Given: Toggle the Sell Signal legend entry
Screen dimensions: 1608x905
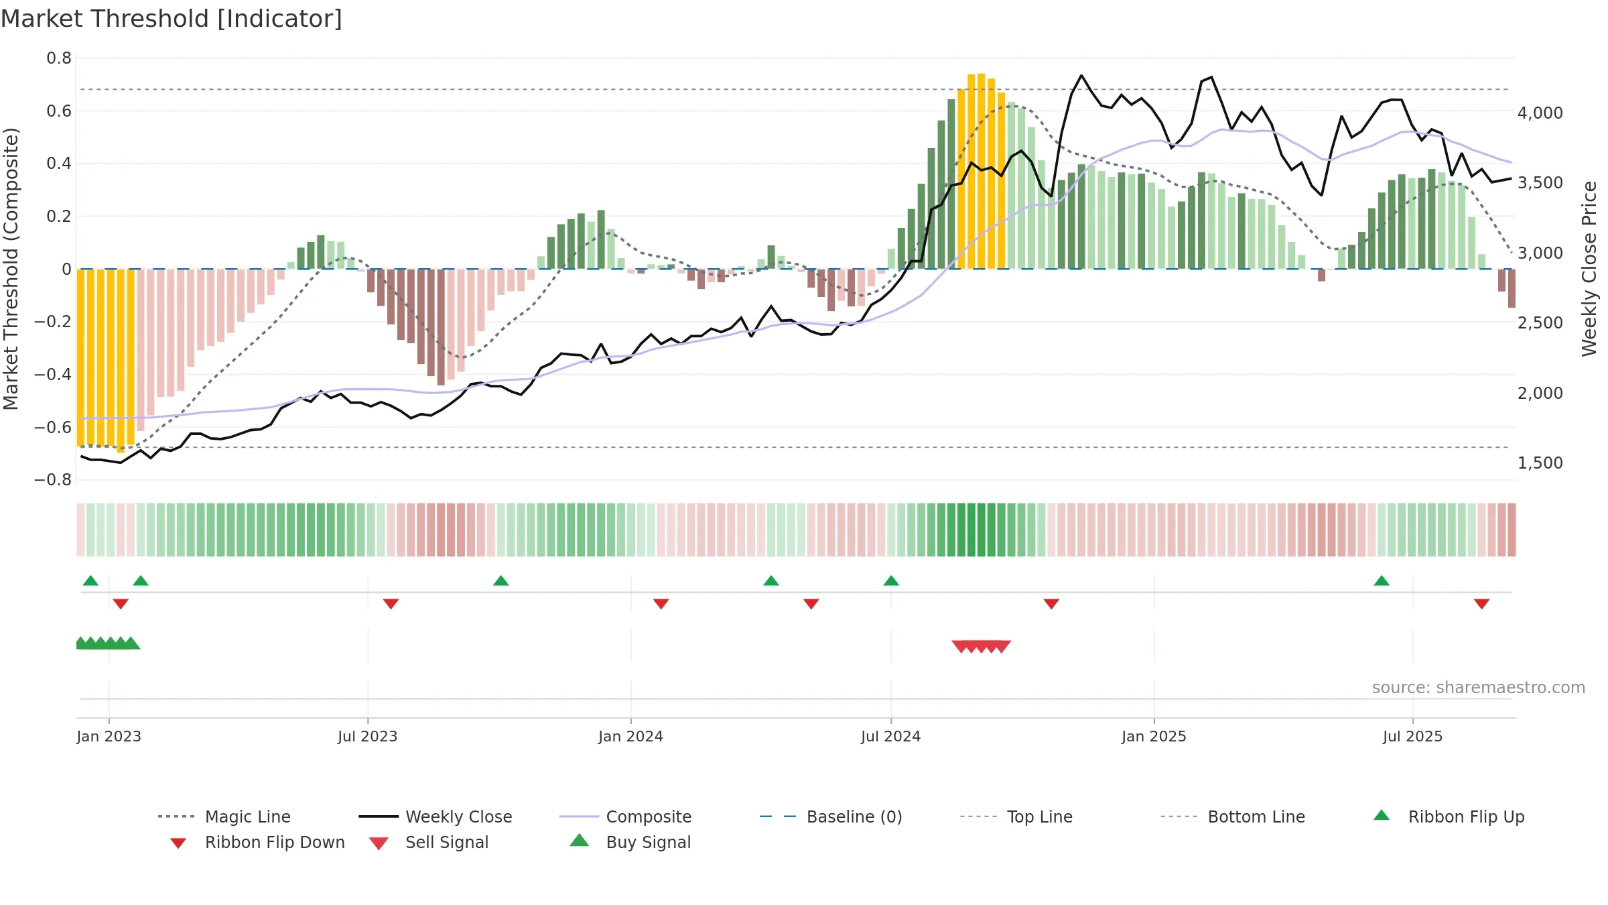Looking at the screenshot, I should click(429, 842).
